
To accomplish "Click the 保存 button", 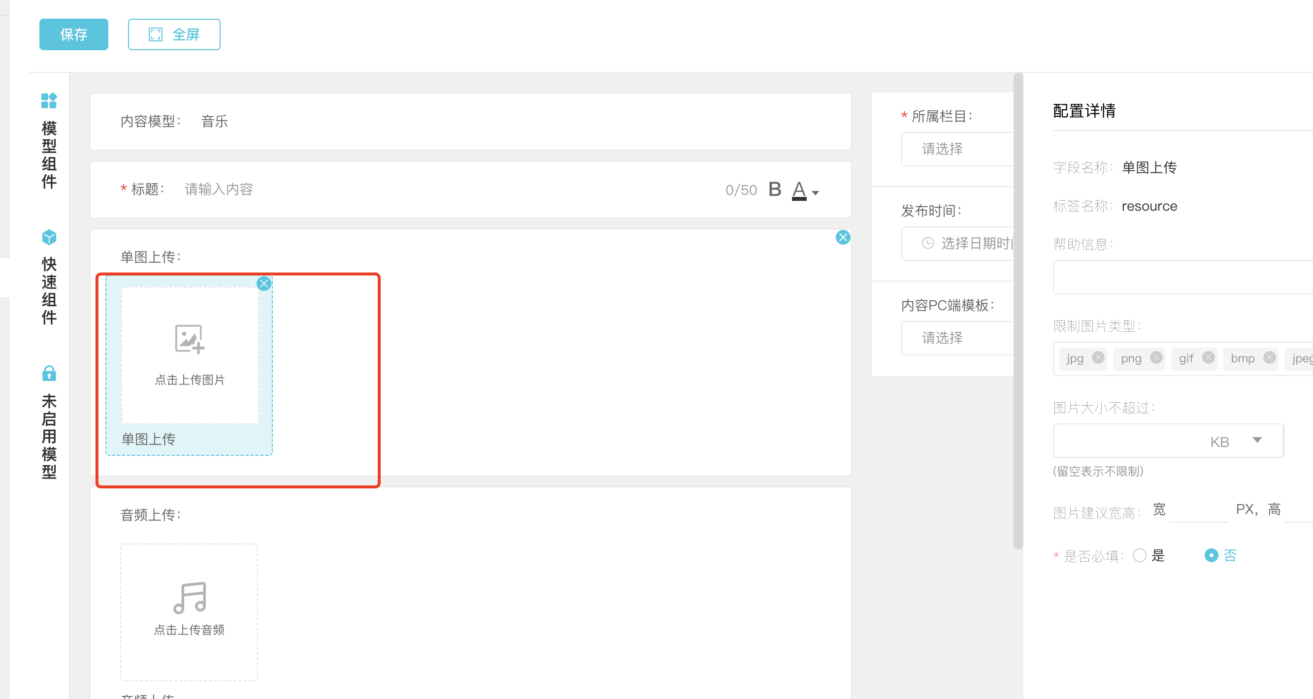I will (x=73, y=34).
